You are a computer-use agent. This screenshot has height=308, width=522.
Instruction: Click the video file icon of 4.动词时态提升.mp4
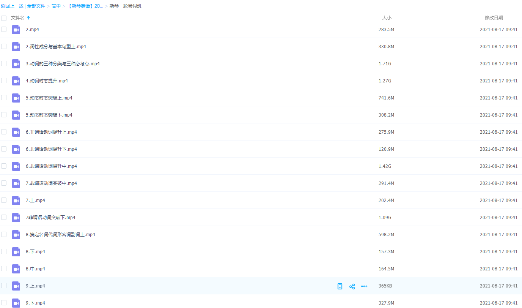(x=16, y=81)
